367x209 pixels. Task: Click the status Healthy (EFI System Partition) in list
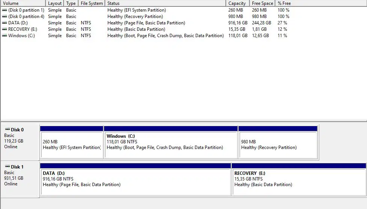[137, 10]
